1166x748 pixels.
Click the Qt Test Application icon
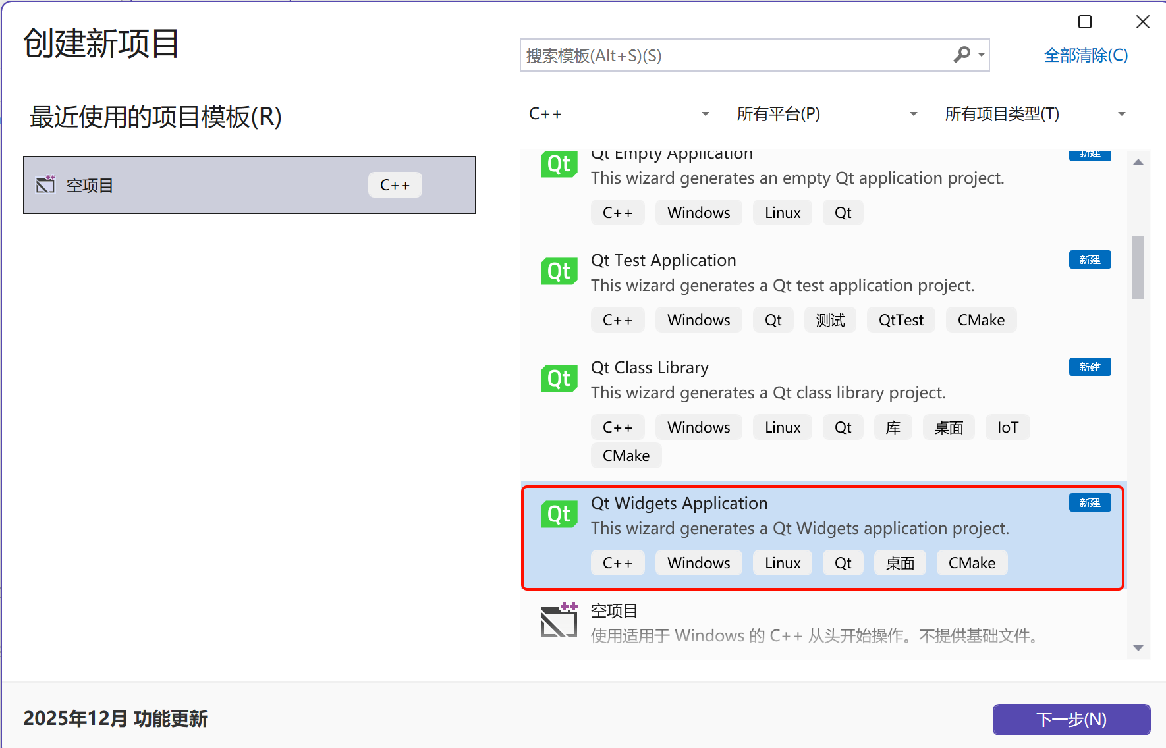click(x=559, y=271)
